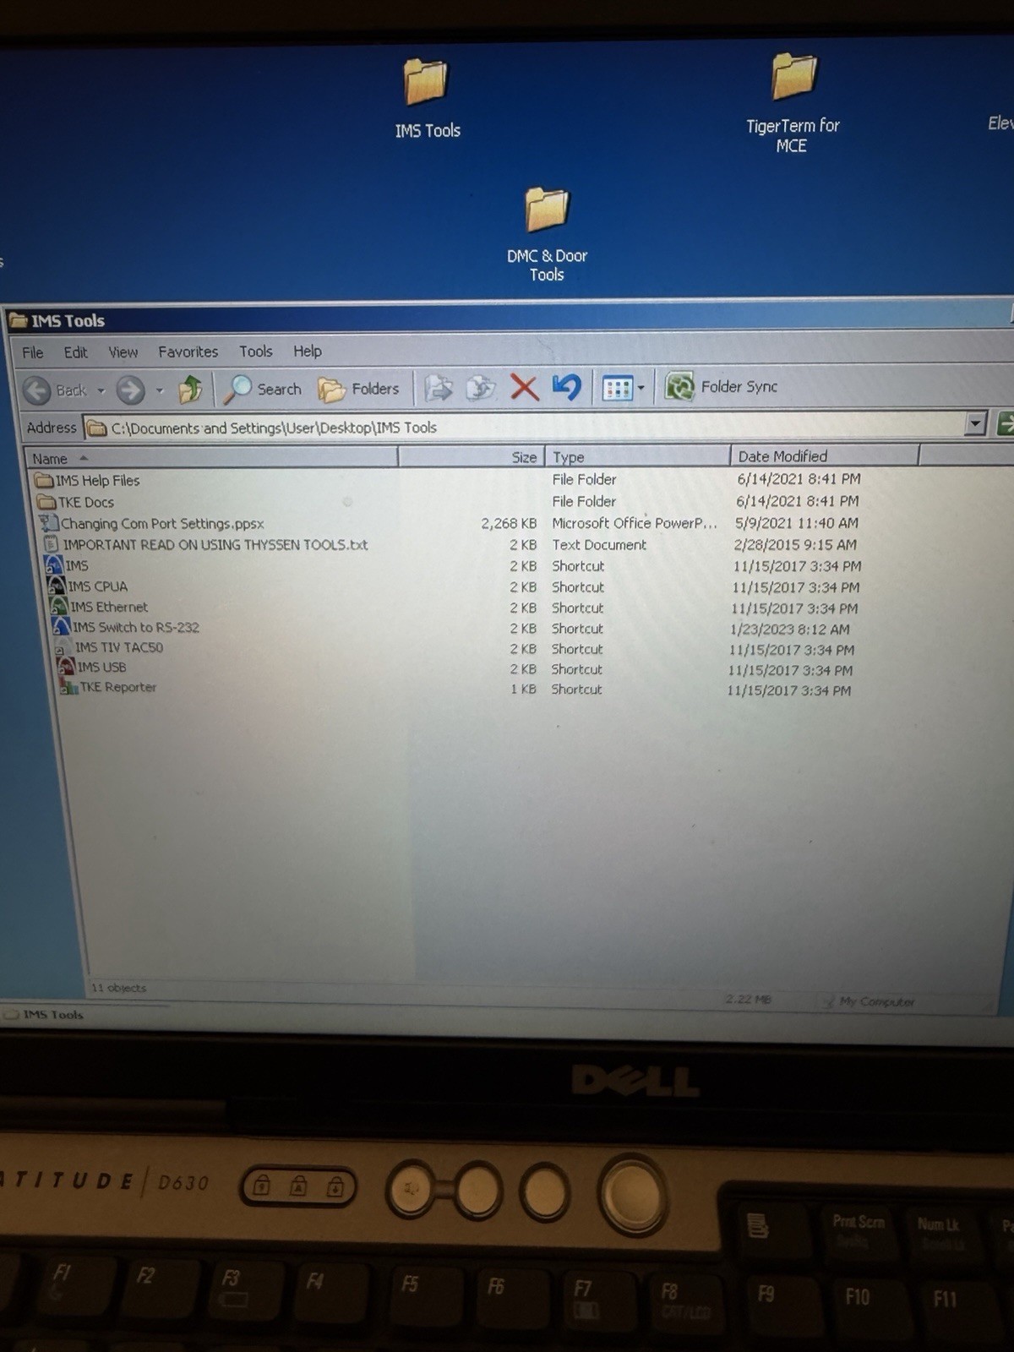Click the Folder Sync toolbar button

[722, 386]
